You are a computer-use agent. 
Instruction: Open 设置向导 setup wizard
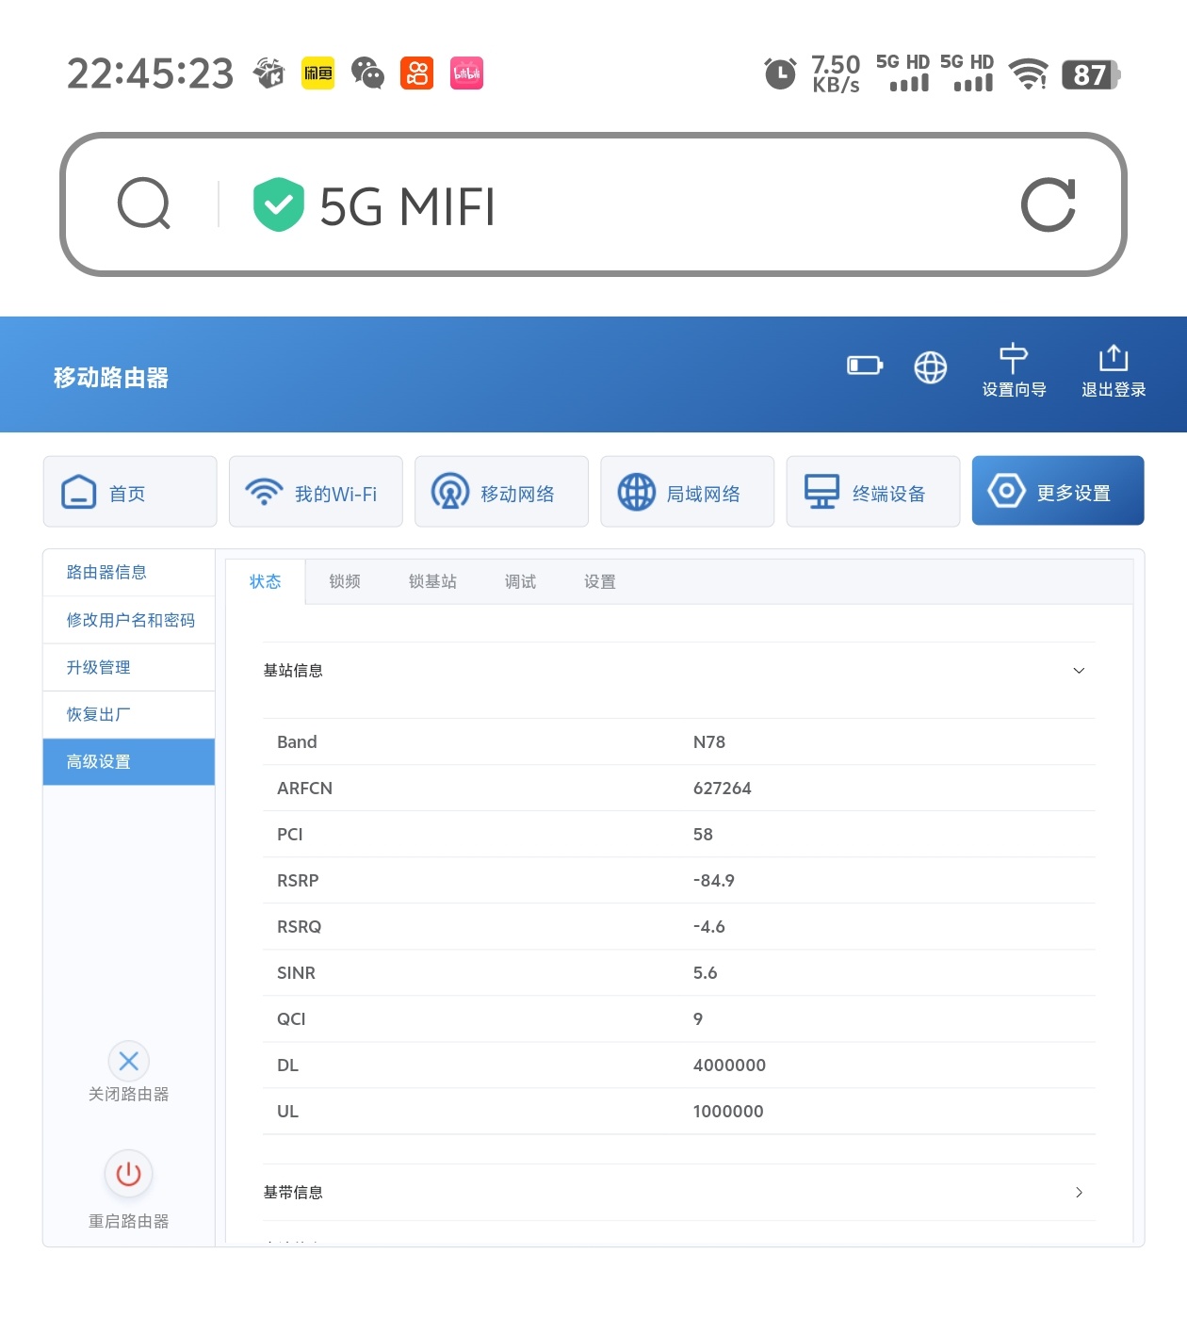coord(1014,370)
